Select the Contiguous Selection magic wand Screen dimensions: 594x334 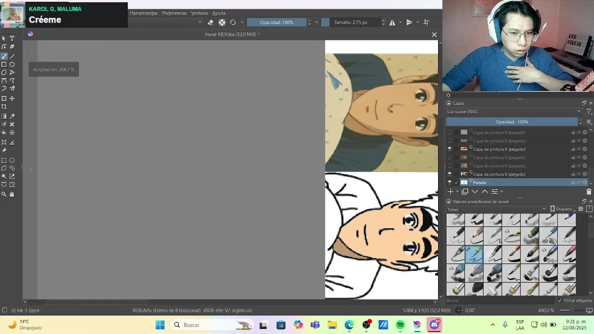4,176
